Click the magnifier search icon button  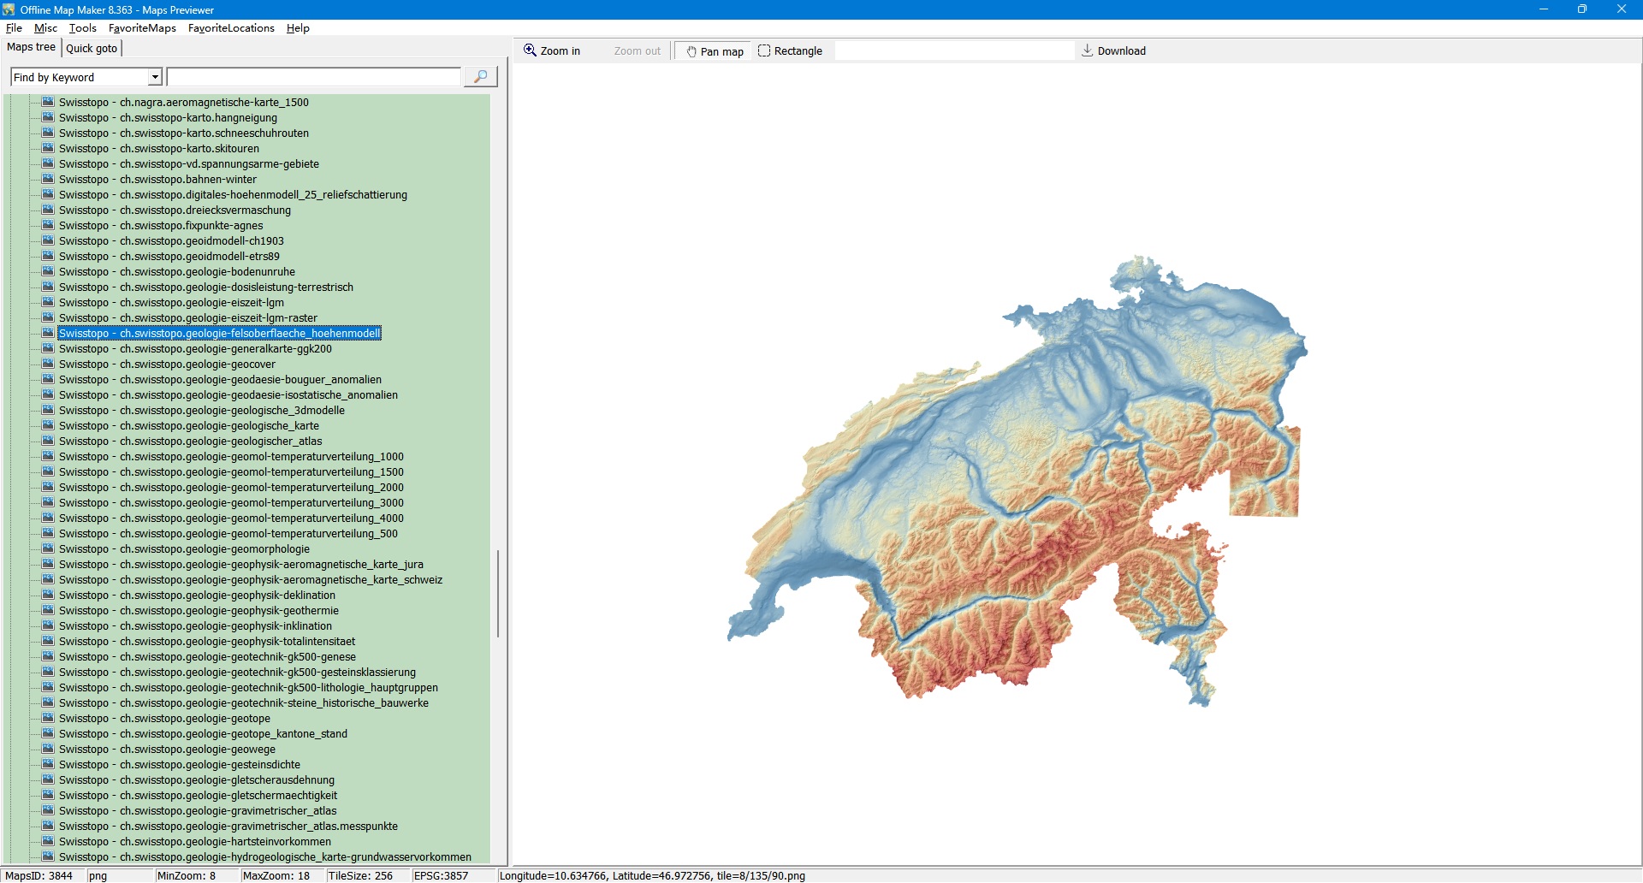(x=480, y=77)
